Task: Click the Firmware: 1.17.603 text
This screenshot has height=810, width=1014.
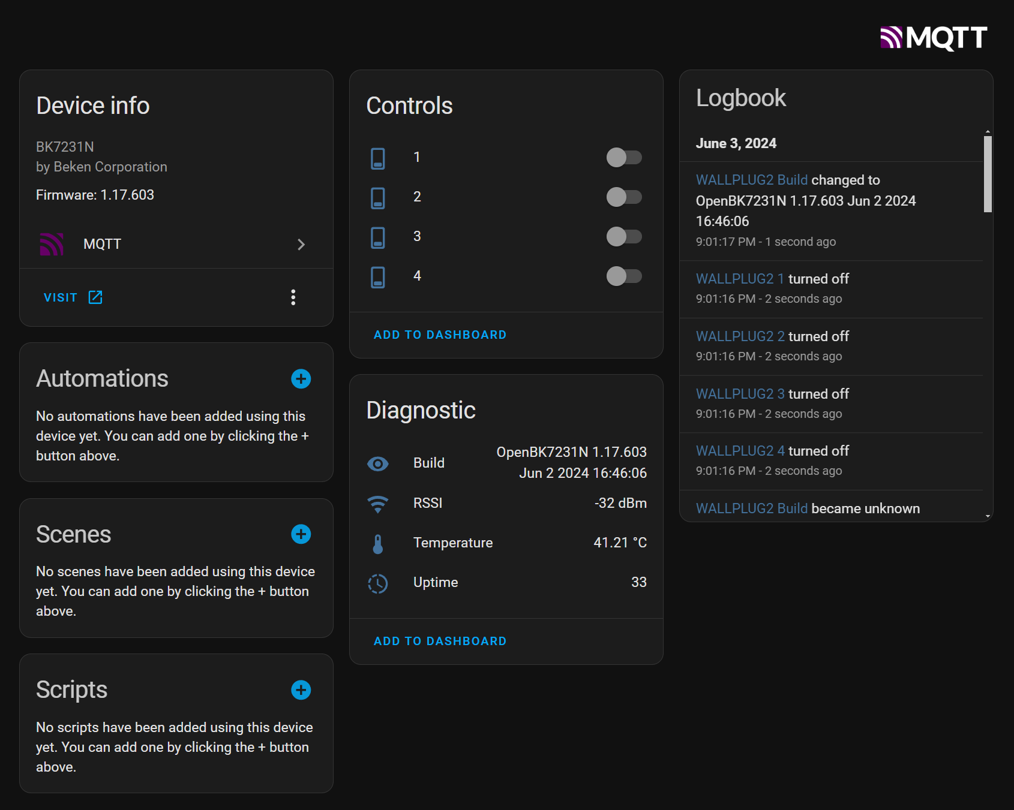Action: pos(95,195)
